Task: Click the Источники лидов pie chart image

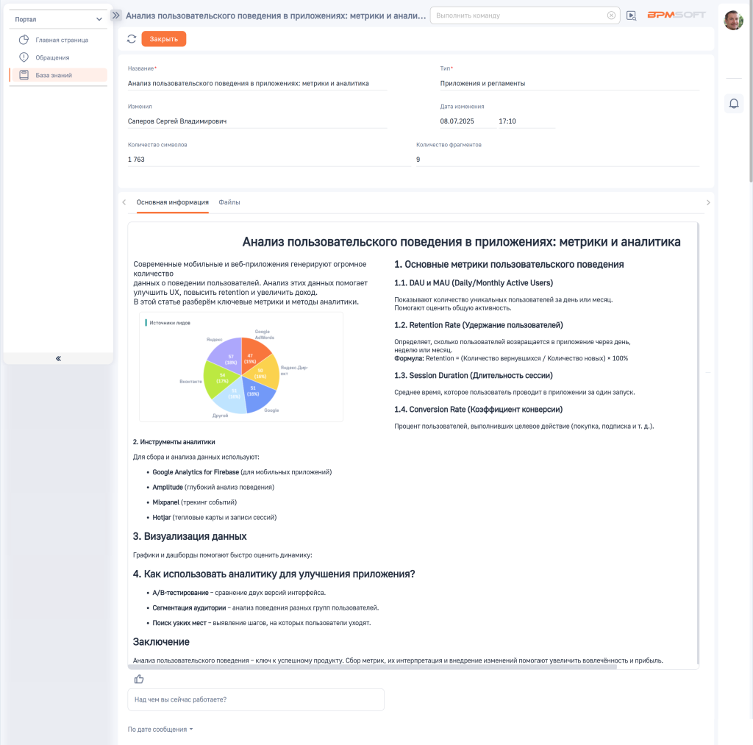Action: coord(241,367)
